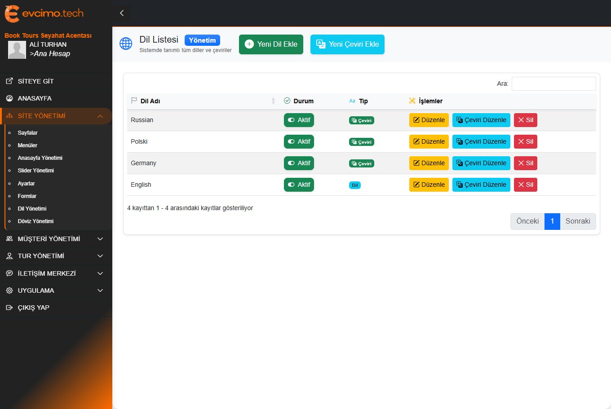Toggle the Aktif status for English
The width and height of the screenshot is (611, 409).
pyautogui.click(x=299, y=185)
